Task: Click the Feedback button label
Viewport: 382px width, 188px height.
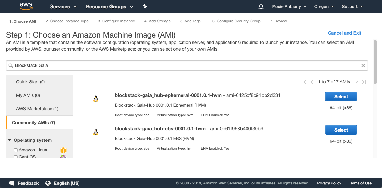Action: 28,183
